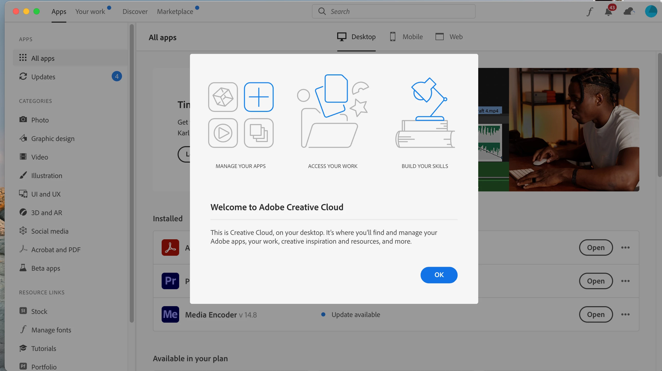Expand more options for Acrobat row
Image resolution: width=662 pixels, height=371 pixels.
pyautogui.click(x=625, y=248)
